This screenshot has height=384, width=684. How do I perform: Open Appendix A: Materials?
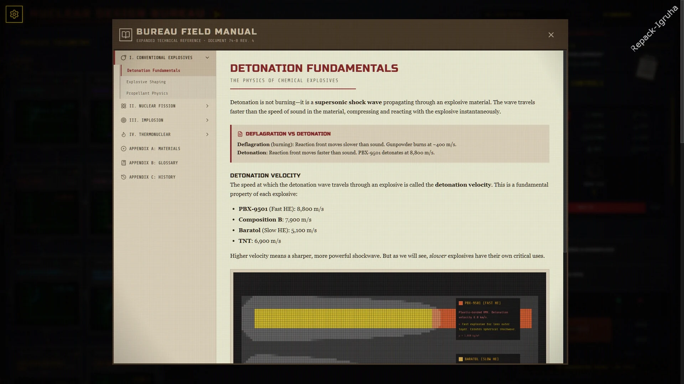tap(165, 149)
